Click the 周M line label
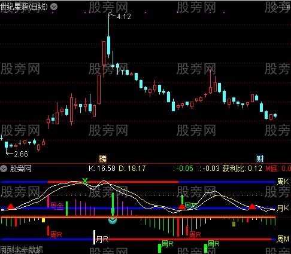The height and width of the screenshot is (254, 291). coord(283,239)
